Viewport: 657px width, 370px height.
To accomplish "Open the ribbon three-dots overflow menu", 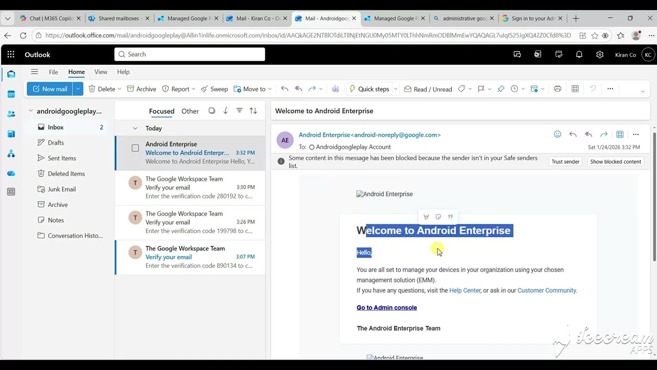I will pyautogui.click(x=610, y=89).
